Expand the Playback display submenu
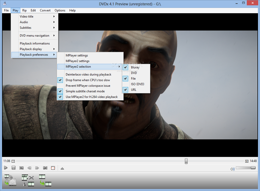Viewport: 260px width, 191px height. [x=30, y=49]
